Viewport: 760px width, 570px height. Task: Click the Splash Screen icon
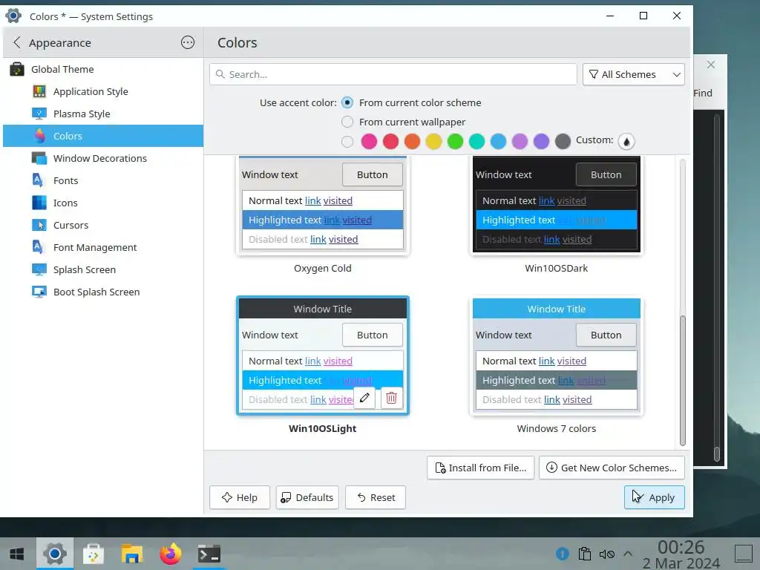pyautogui.click(x=39, y=270)
